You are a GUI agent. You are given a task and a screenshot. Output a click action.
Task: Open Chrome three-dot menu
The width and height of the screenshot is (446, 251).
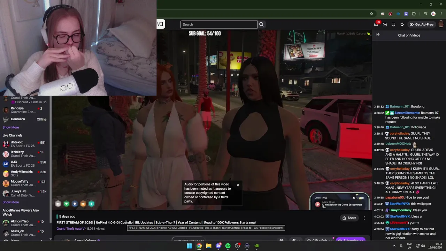[x=441, y=14]
